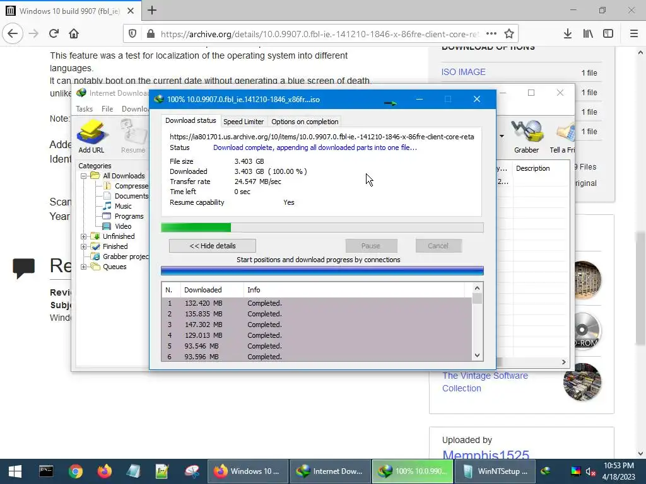Select the Download status tab
Viewport: 646px width, 484px height.
[191, 120]
